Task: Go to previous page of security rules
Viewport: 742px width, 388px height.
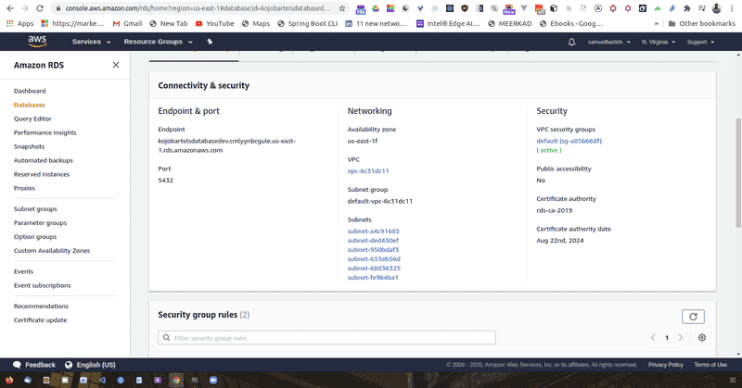Action: click(653, 337)
